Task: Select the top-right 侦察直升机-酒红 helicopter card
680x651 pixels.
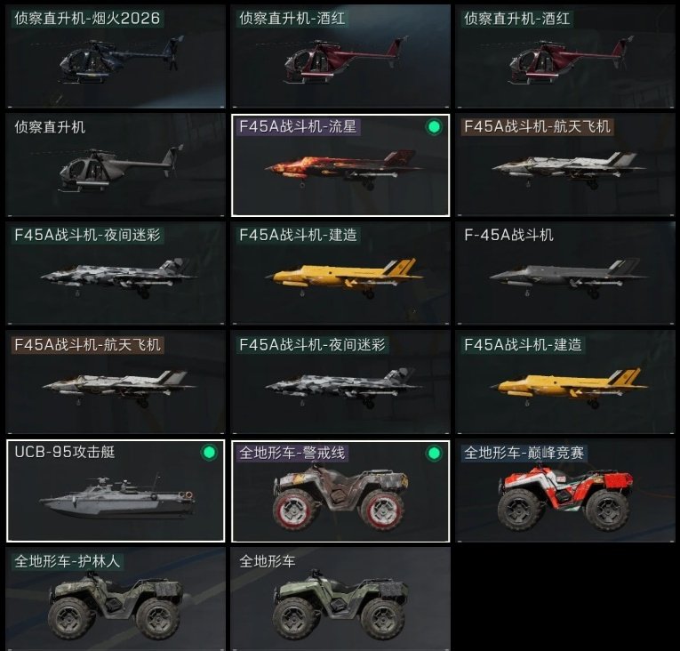Action: point(565,56)
